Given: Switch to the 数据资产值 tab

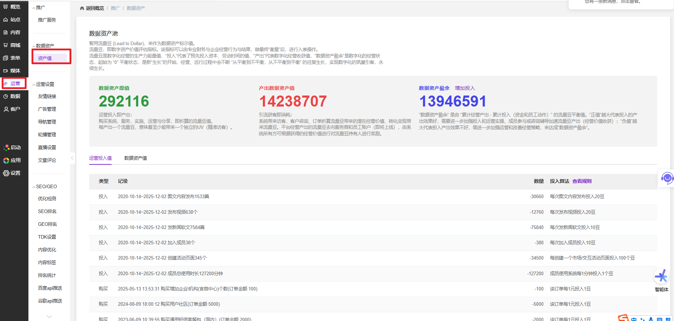Looking at the screenshot, I should point(135,158).
